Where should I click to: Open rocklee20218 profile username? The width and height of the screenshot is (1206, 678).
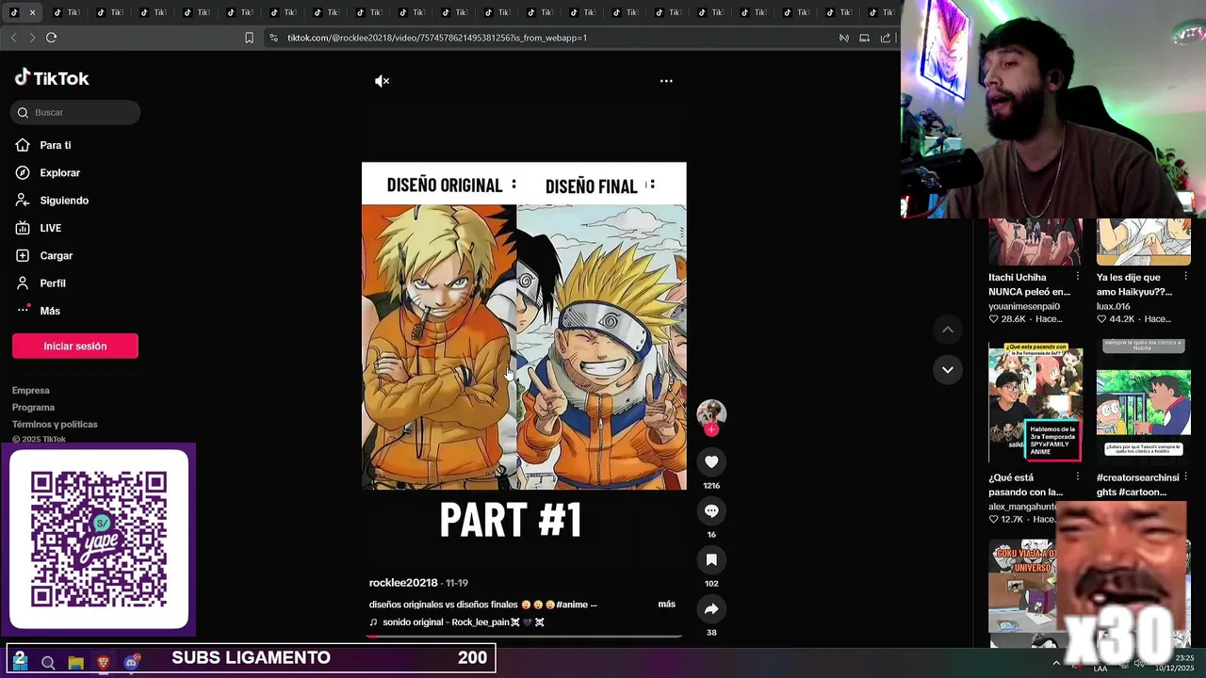click(x=403, y=583)
